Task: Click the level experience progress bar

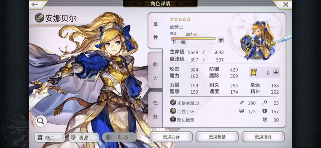Action: 193,38
